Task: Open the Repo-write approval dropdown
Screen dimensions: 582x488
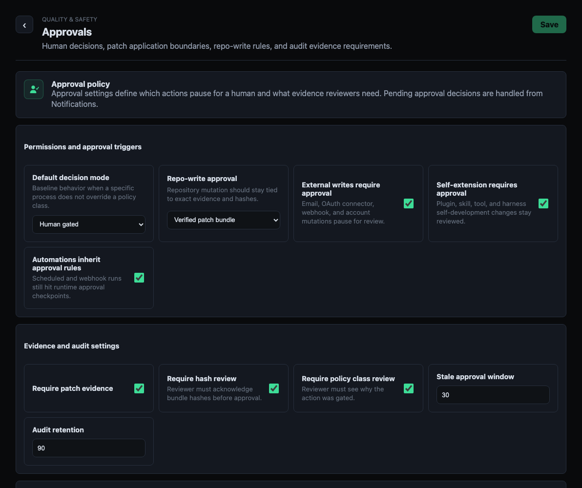Action: point(224,220)
